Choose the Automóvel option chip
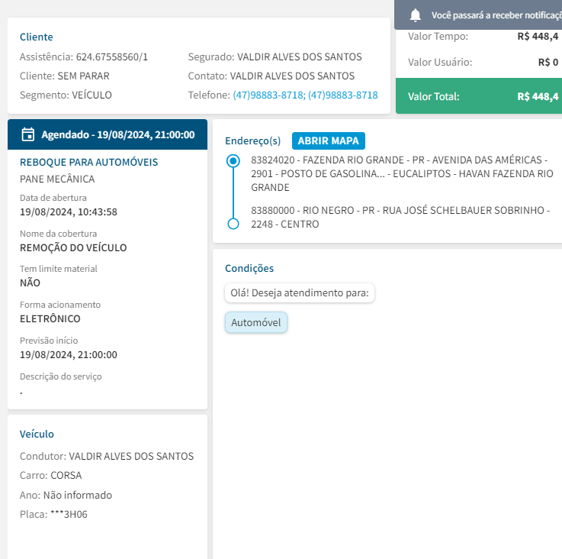Viewport: 562px width, 559px height. tap(256, 322)
